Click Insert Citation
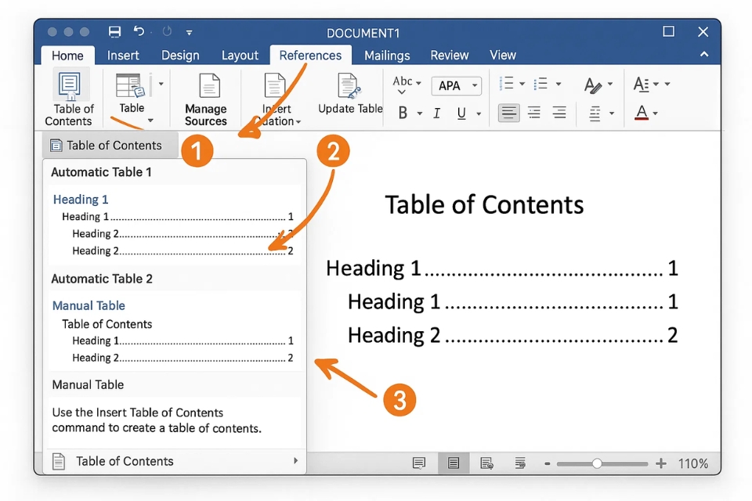752x501 pixels. (x=276, y=96)
